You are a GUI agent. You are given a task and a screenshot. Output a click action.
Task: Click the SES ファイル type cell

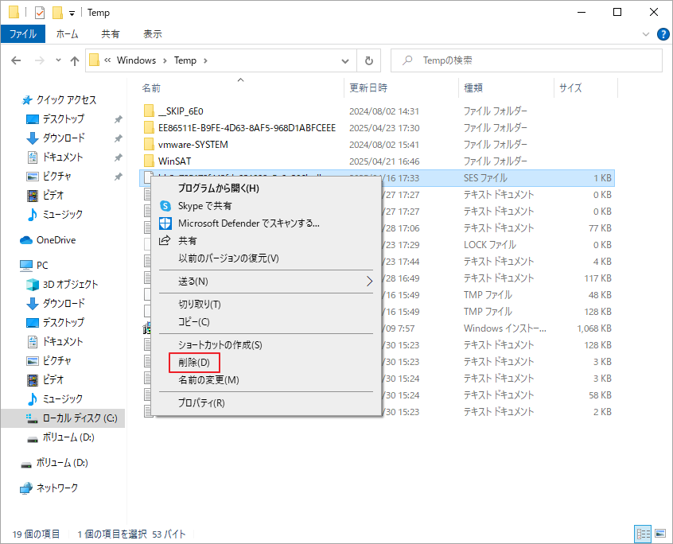coord(485,178)
